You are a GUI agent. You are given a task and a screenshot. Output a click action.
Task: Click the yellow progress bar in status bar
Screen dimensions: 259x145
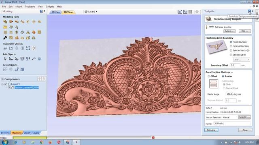click(x=30, y=138)
